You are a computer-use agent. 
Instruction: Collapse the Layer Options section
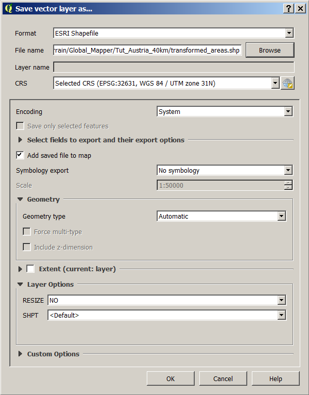coord(20,285)
